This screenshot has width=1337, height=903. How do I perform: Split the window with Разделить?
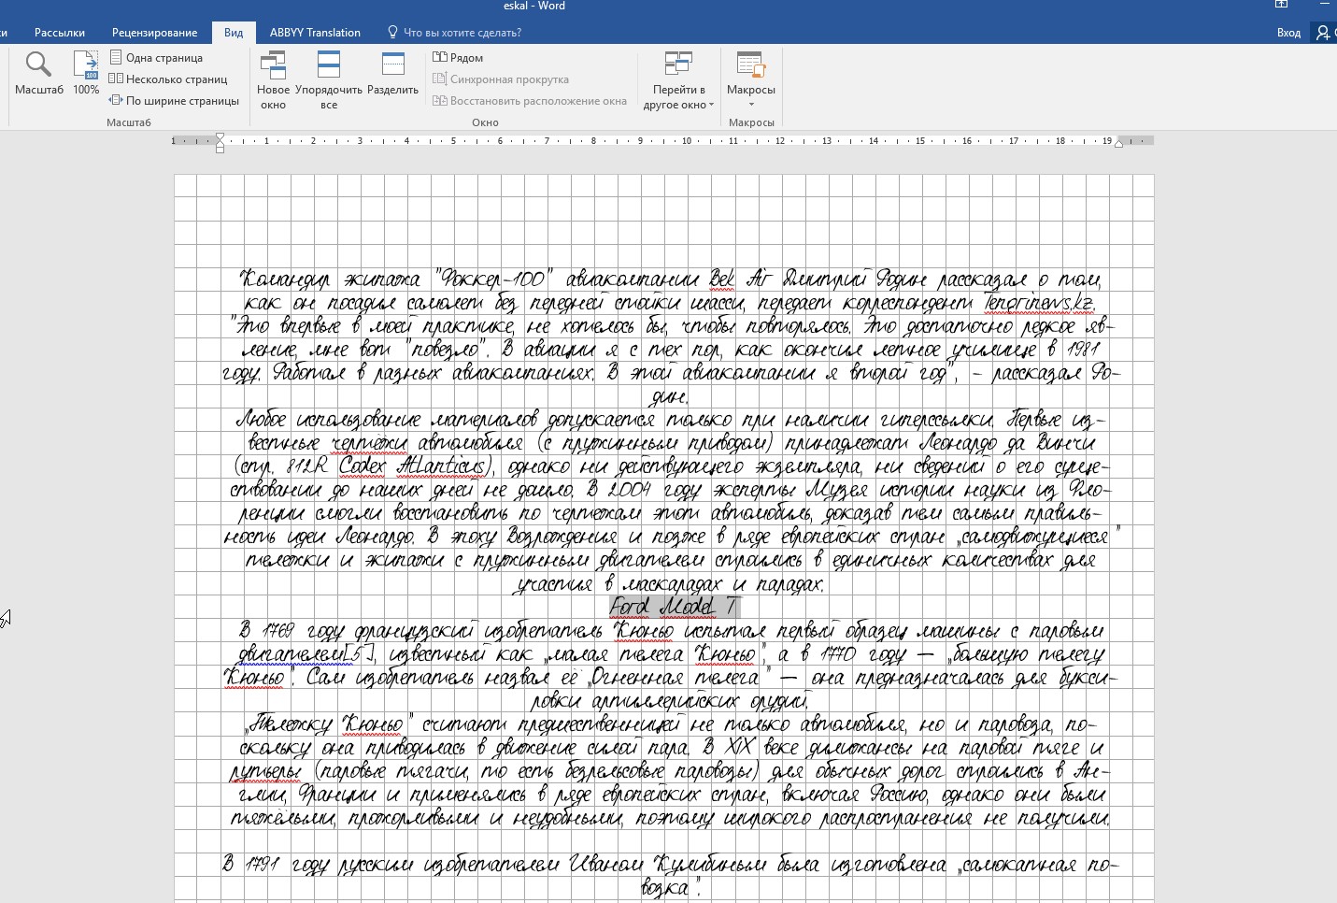point(392,74)
